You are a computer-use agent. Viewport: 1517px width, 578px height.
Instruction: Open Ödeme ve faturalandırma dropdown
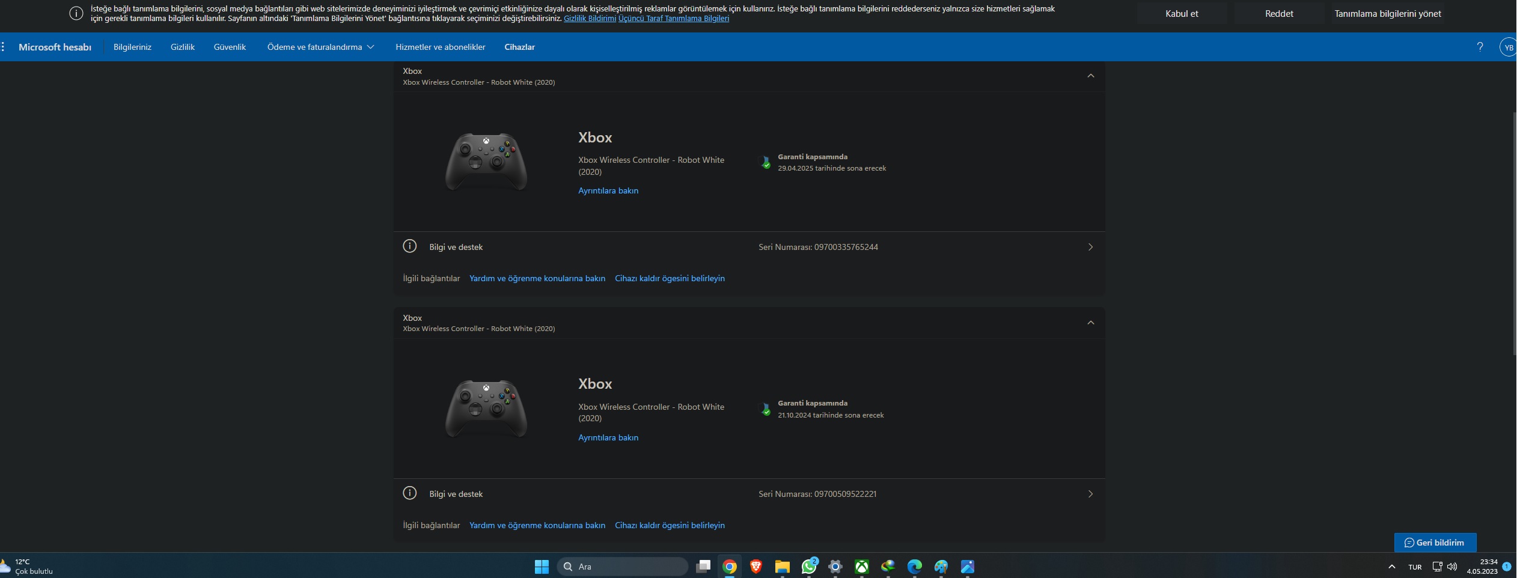pos(320,47)
